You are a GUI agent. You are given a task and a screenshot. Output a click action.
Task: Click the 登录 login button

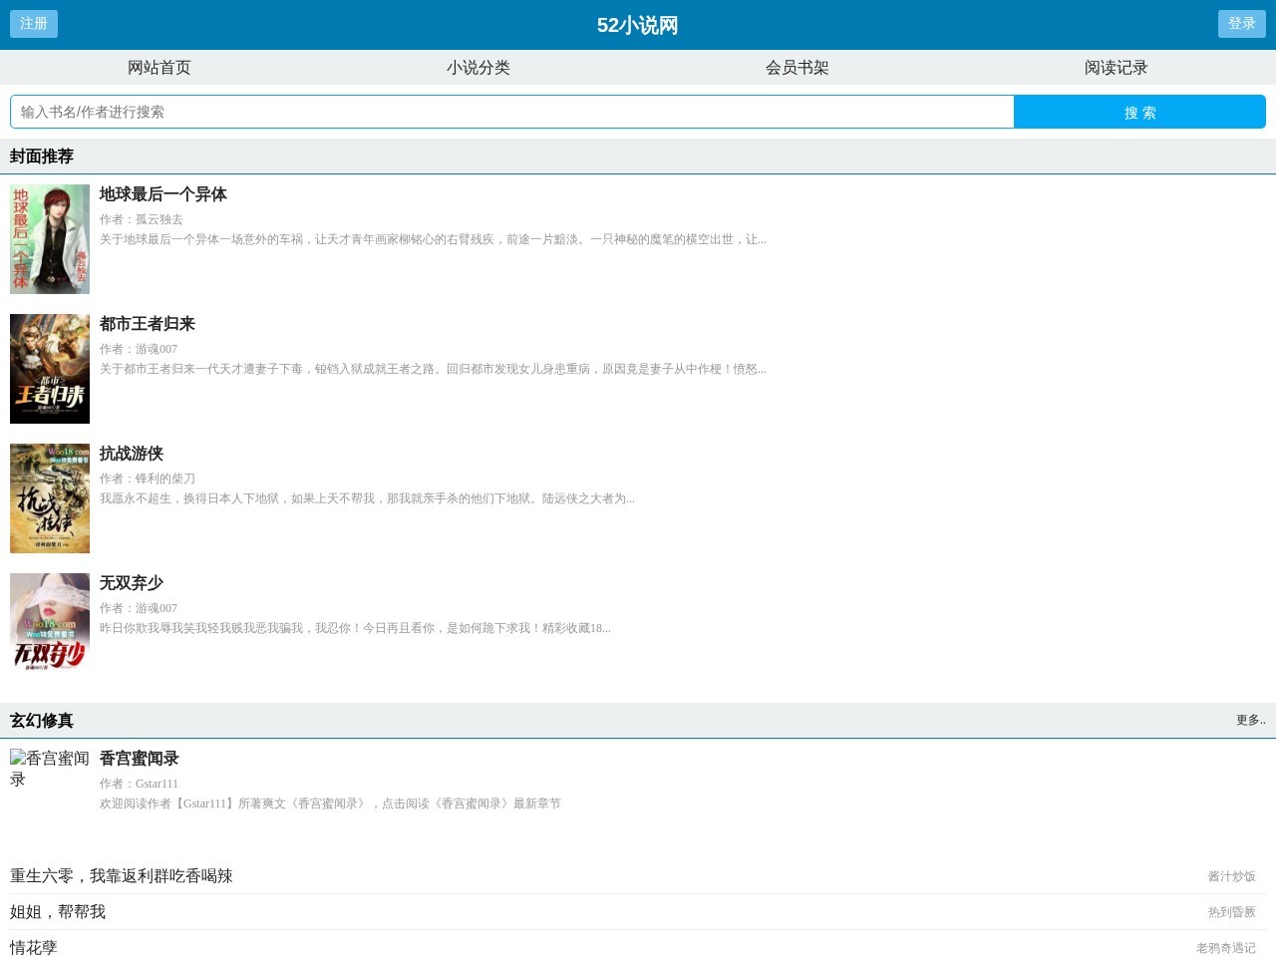click(x=1242, y=24)
